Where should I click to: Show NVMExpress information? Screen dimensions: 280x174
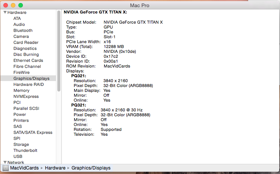click(x=26, y=96)
